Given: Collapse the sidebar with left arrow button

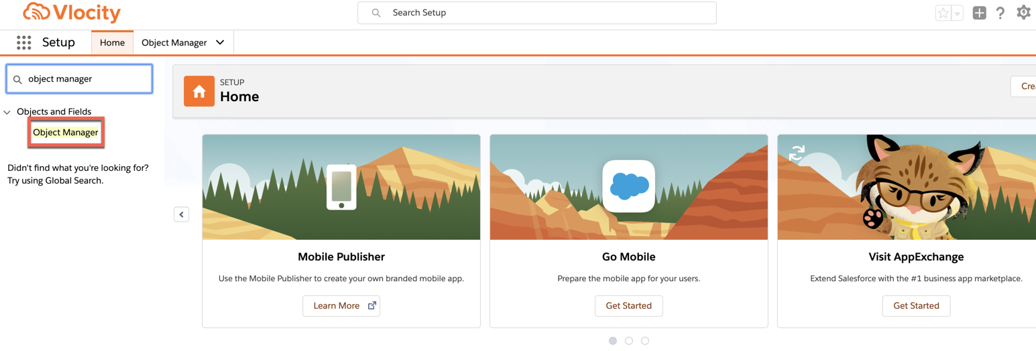Looking at the screenshot, I should tap(181, 214).
